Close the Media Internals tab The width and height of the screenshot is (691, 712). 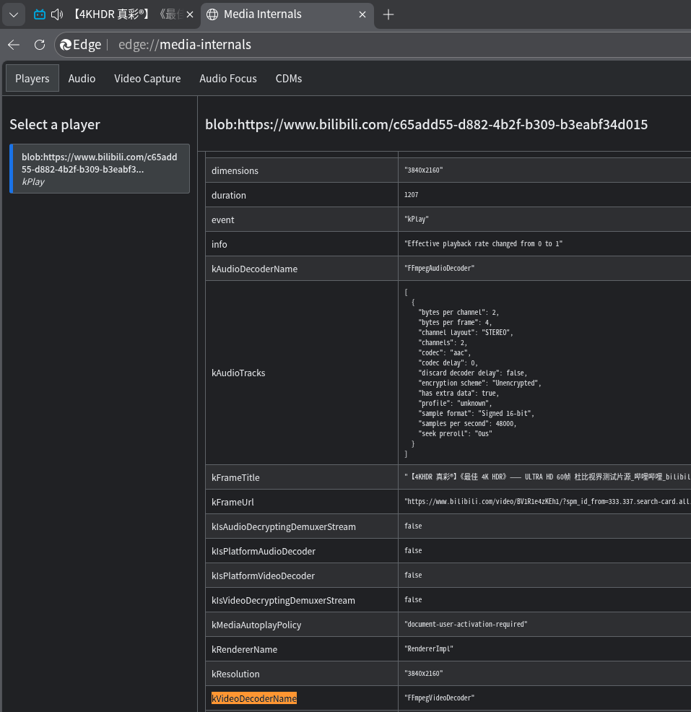coord(363,14)
